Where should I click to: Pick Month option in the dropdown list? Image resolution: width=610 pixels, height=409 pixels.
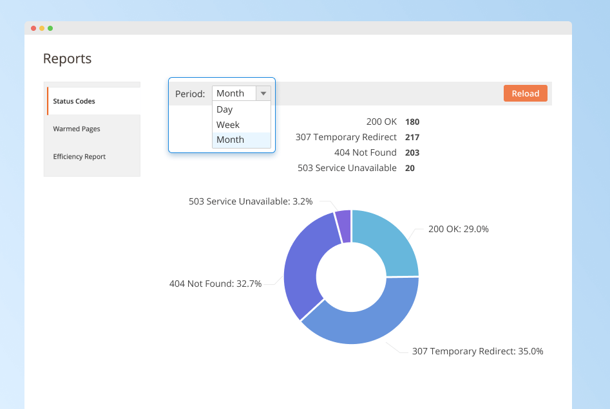pos(230,140)
